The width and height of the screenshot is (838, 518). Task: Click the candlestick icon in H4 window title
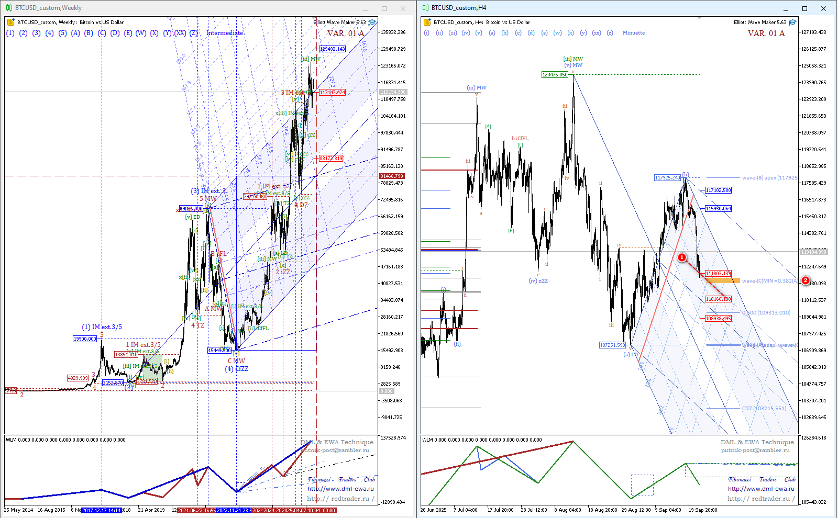[x=426, y=8]
